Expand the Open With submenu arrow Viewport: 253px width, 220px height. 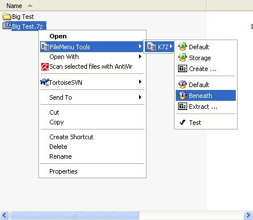click(140, 57)
